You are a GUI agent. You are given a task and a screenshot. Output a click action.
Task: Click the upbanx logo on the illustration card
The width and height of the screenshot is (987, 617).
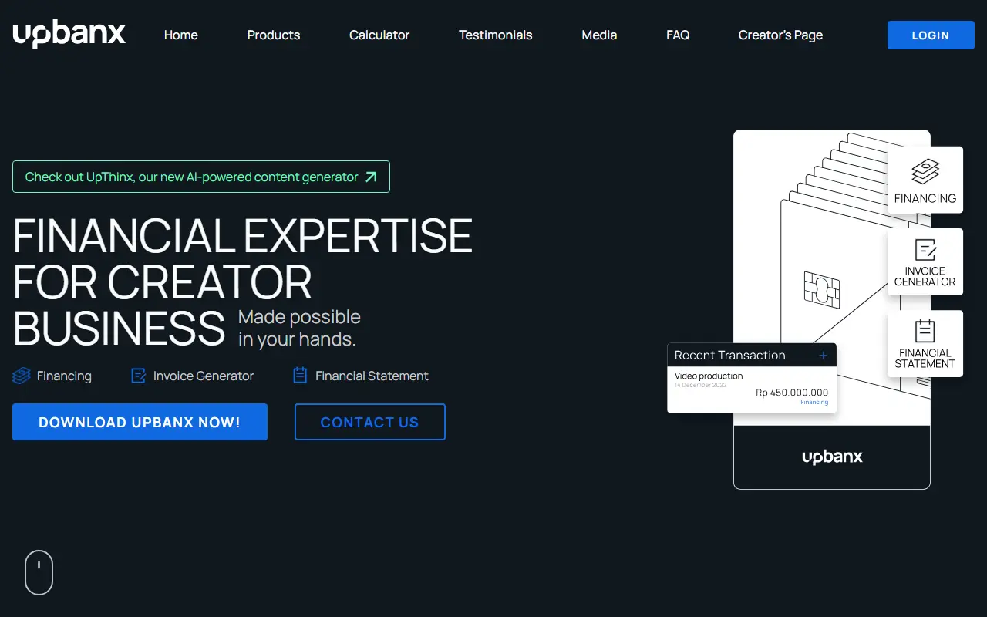(832, 457)
